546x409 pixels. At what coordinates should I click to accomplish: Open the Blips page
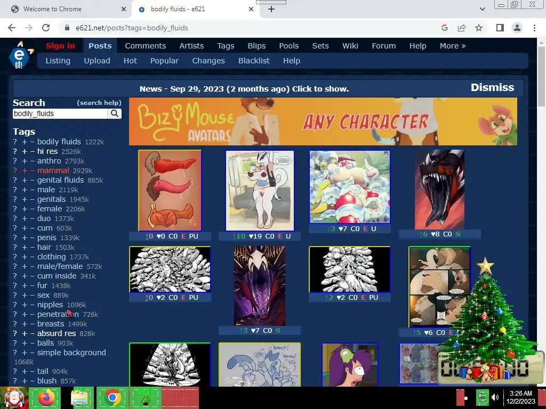coord(256,46)
